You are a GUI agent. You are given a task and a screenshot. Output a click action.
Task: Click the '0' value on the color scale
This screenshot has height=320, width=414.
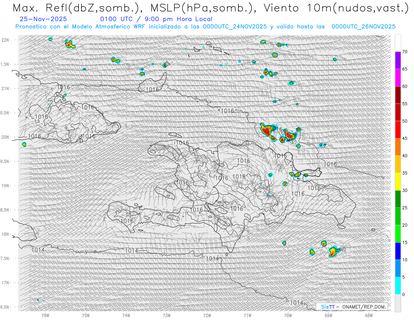coord(403,294)
